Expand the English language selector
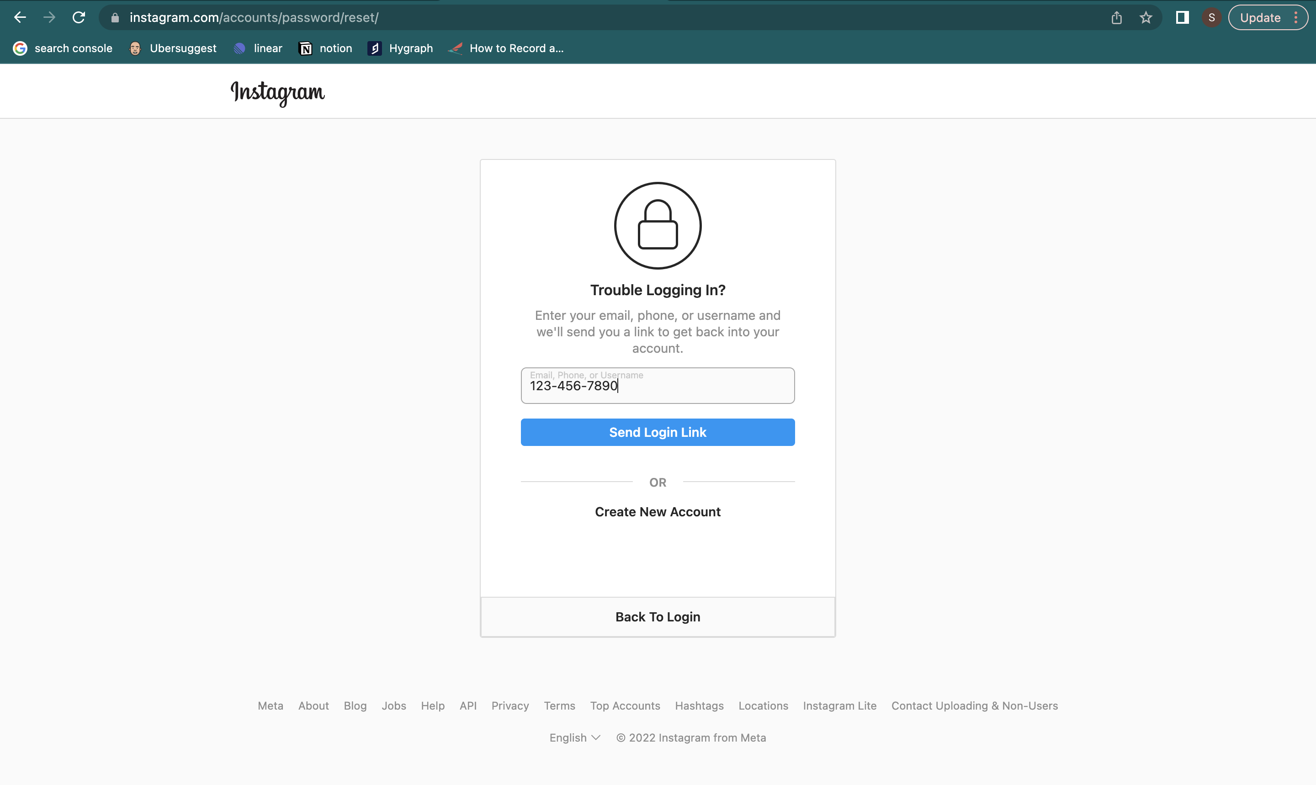Image resolution: width=1316 pixels, height=785 pixels. (575, 737)
